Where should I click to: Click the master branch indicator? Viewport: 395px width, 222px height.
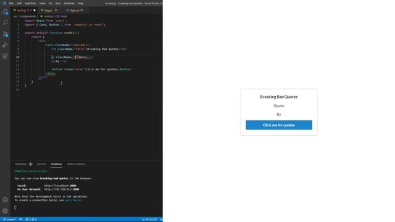coord(9,220)
